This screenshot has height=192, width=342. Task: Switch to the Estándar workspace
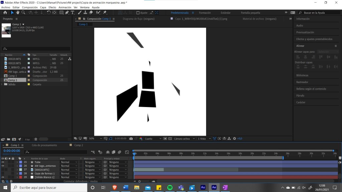(225, 13)
